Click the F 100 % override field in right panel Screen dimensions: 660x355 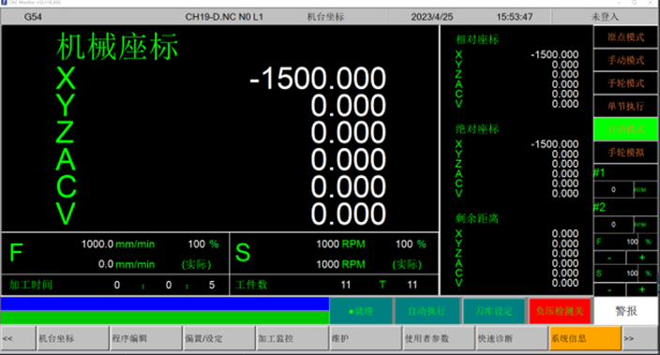[x=625, y=242]
